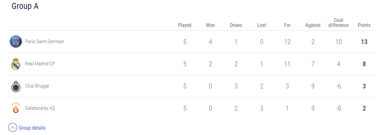The width and height of the screenshot is (381, 135).
Task: Open Real Madrid CF team name link
Action: click(40, 64)
